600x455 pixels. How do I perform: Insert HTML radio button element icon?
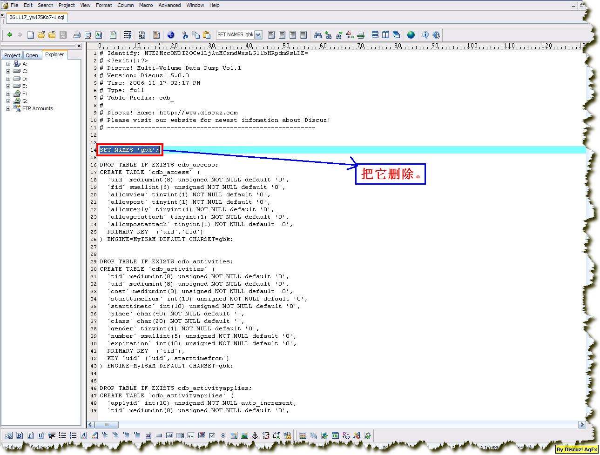tap(223, 436)
